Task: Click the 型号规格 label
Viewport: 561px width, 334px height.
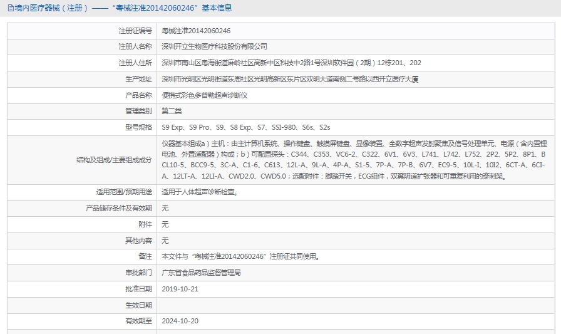Action: tap(138, 127)
